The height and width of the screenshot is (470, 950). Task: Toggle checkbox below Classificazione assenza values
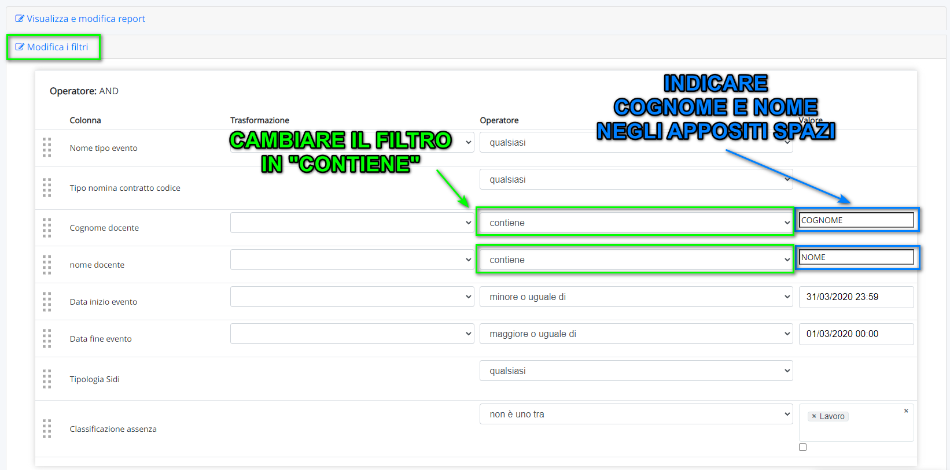pyautogui.click(x=802, y=447)
